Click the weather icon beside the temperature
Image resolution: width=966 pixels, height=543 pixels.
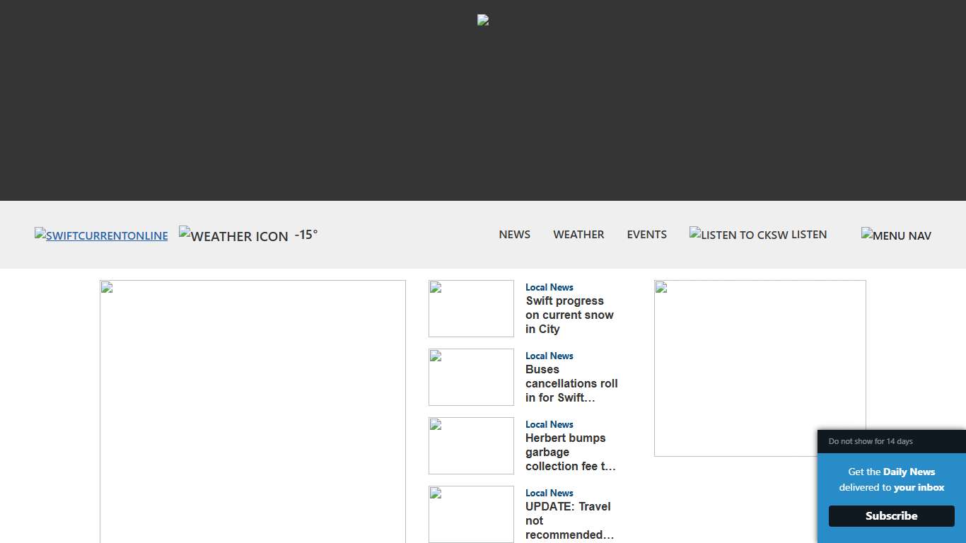233,235
